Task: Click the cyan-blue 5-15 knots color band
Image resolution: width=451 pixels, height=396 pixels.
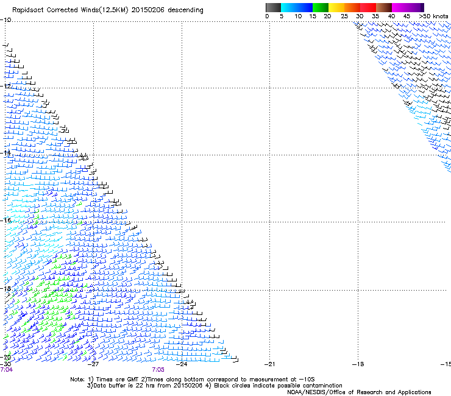Action: [297, 7]
